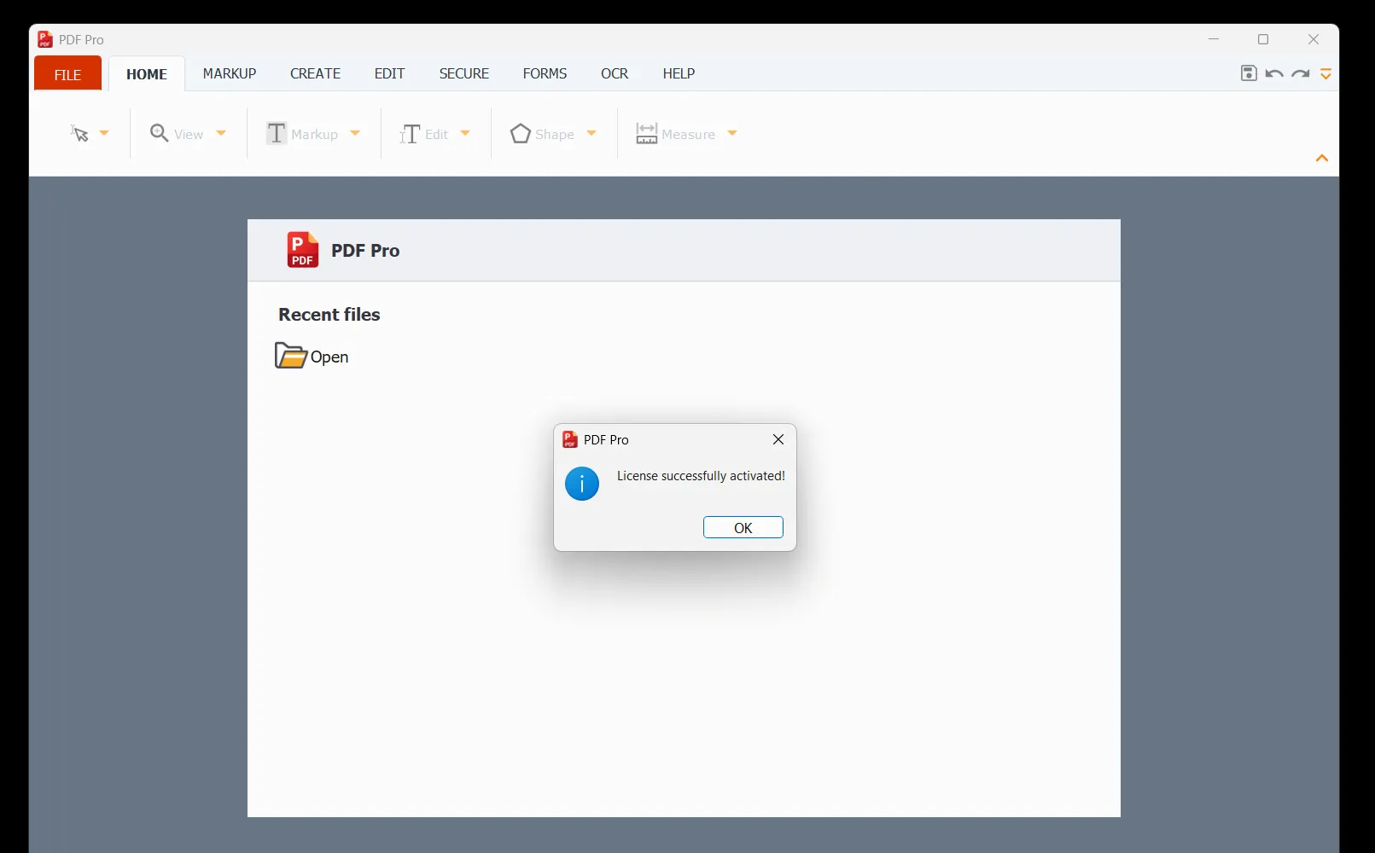The width and height of the screenshot is (1375, 853).
Task: Open the HELP tab
Action: click(679, 73)
